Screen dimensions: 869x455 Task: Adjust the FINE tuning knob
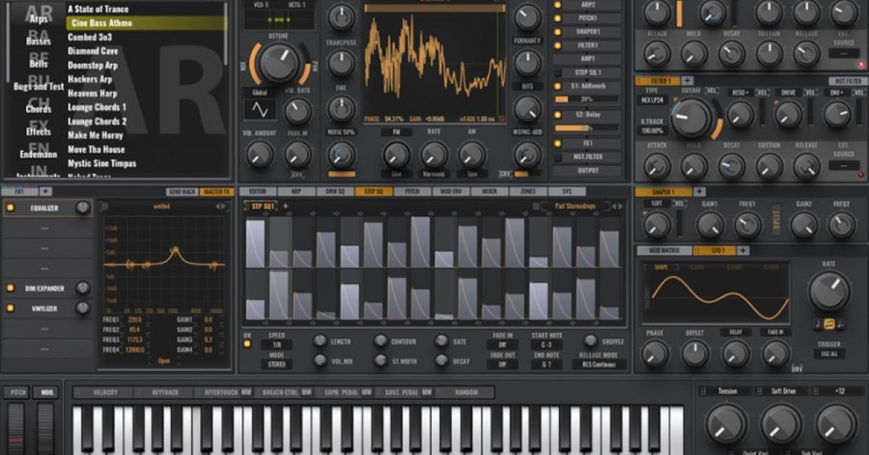pos(341,109)
